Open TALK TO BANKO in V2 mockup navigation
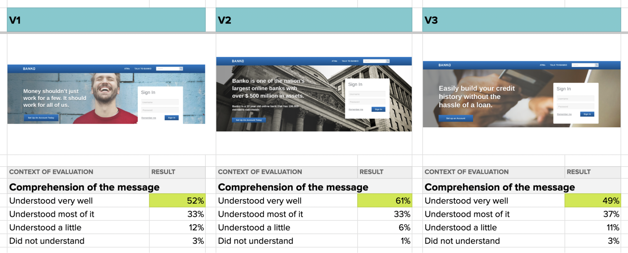The width and height of the screenshot is (628, 253). (350, 61)
